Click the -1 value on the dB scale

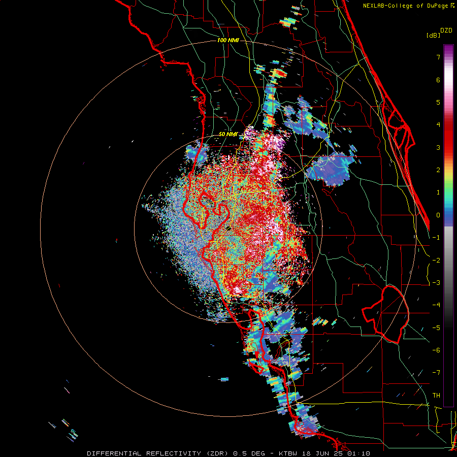click(436, 238)
